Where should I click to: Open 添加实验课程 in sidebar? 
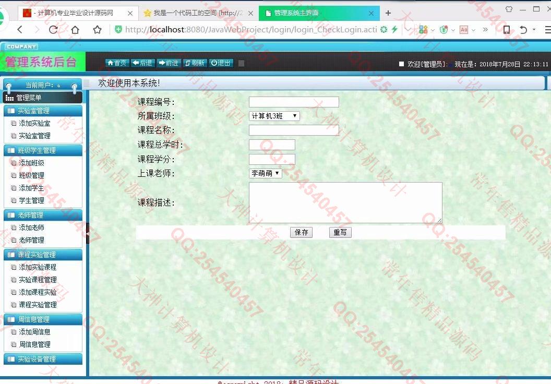tap(38, 267)
